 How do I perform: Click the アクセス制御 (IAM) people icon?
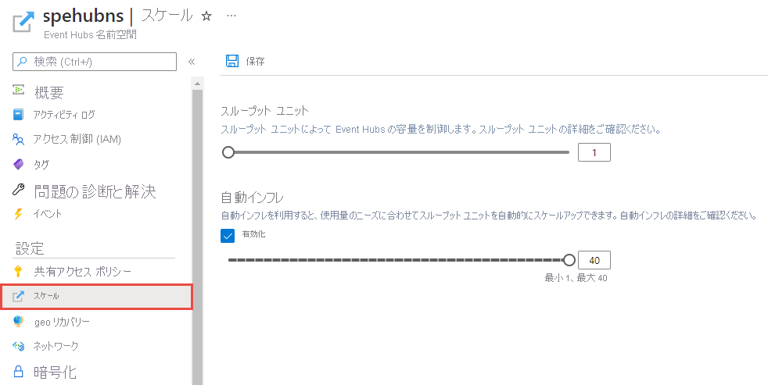(19, 140)
